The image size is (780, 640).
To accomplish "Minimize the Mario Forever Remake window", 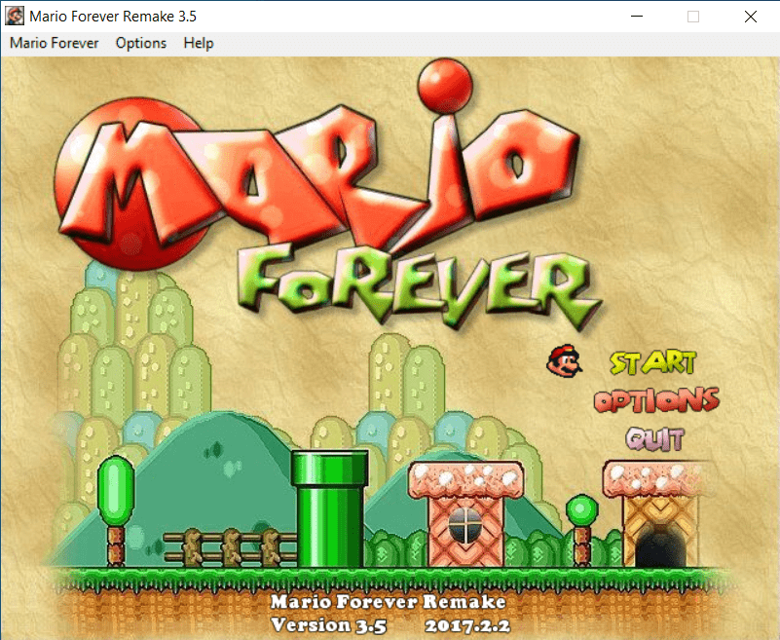I will tap(637, 17).
